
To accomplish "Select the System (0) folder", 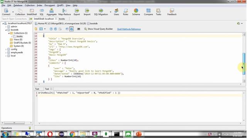I will coord(19,46).
